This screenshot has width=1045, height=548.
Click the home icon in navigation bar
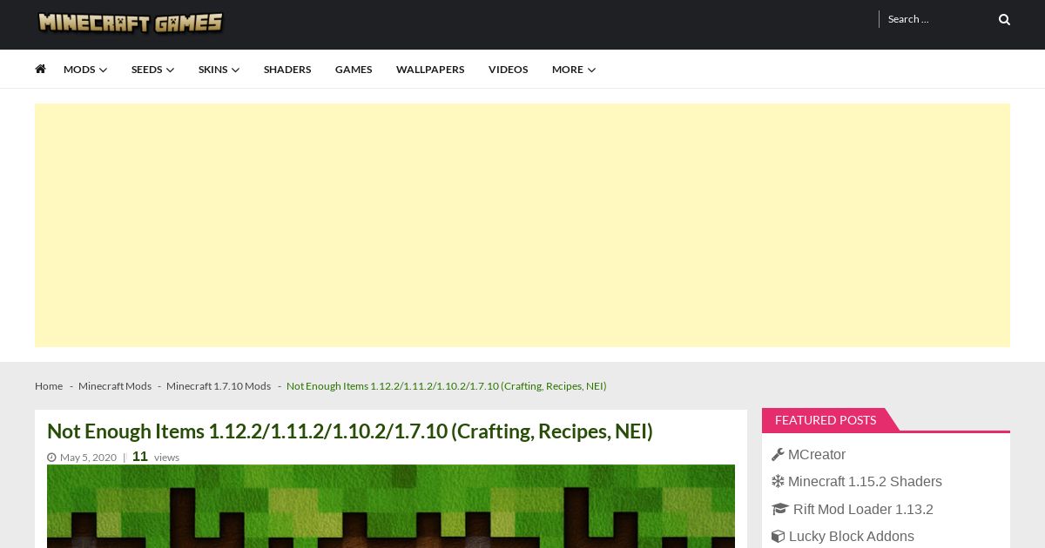(40, 69)
